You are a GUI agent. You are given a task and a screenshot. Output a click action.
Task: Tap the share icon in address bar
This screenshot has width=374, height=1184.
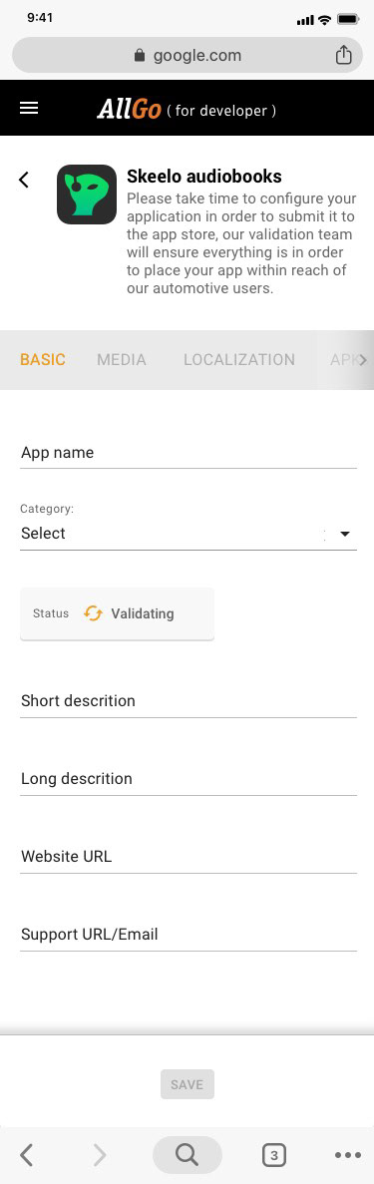tap(344, 55)
